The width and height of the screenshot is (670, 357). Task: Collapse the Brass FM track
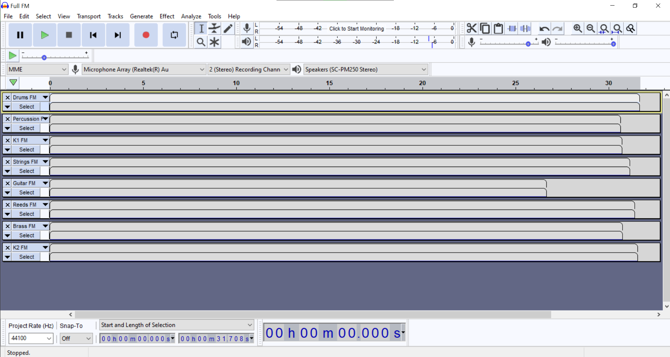point(7,235)
